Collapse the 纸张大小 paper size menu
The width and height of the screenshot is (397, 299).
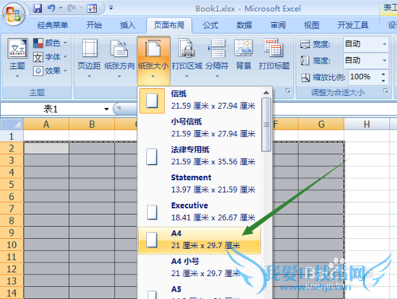(153, 60)
